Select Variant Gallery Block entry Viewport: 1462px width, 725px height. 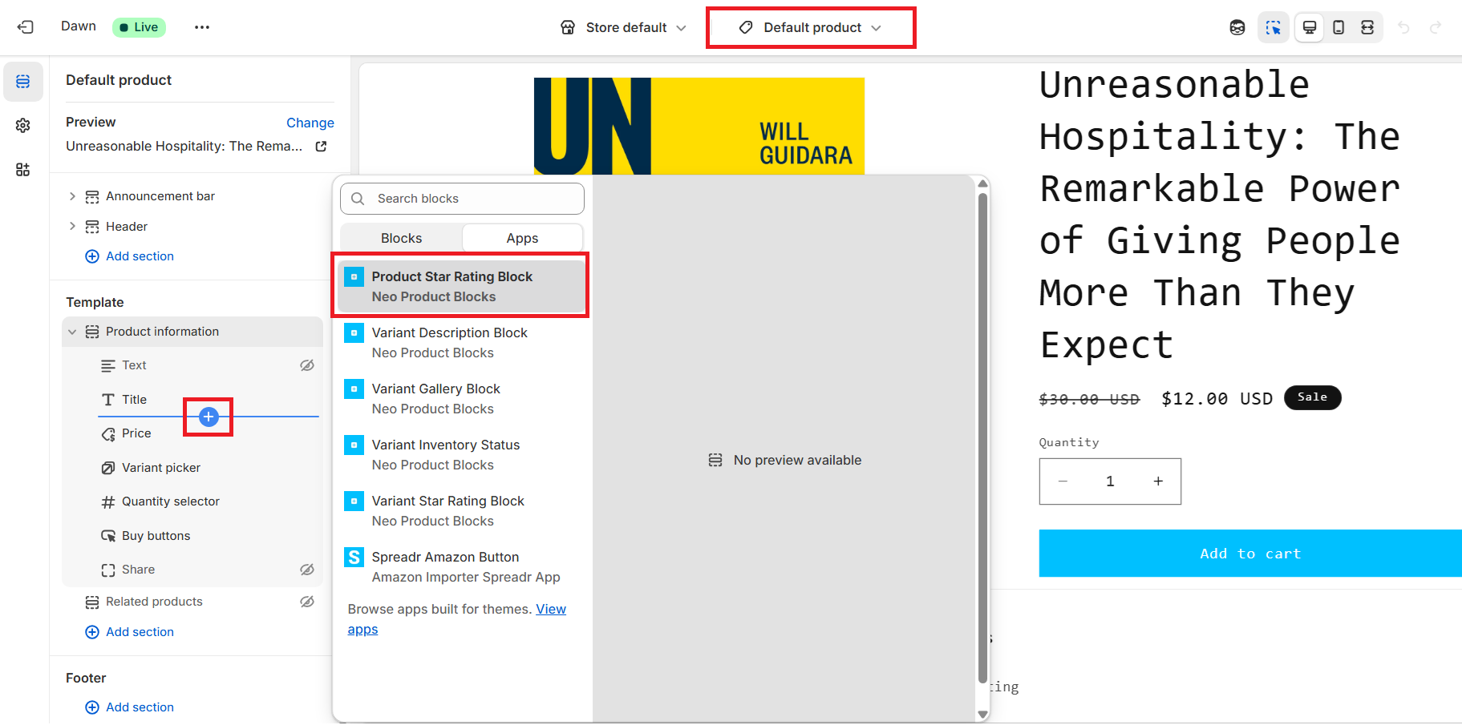point(462,399)
